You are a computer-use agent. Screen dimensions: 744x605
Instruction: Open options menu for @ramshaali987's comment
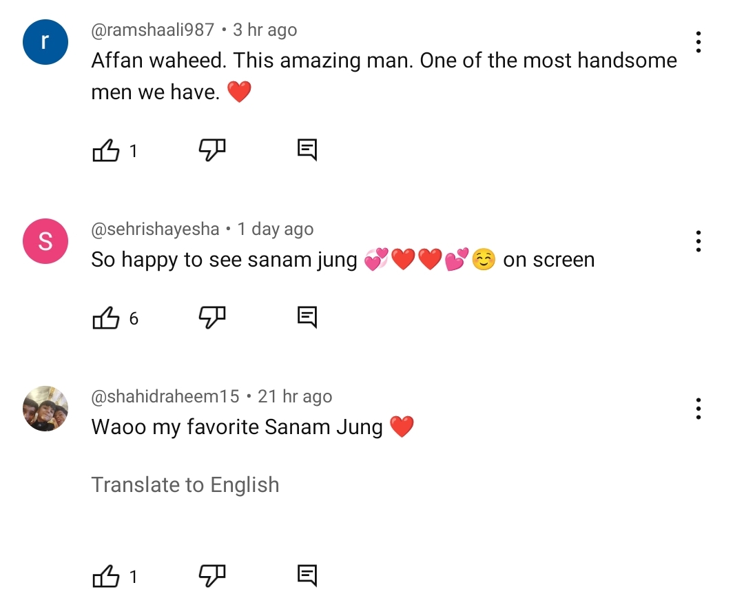click(699, 43)
